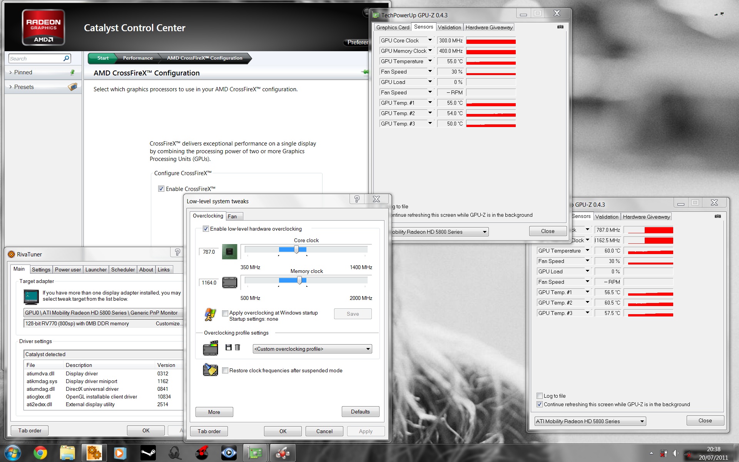The image size is (739, 462).
Task: Check Apply overclocking at Windows startup
Action: (x=225, y=313)
